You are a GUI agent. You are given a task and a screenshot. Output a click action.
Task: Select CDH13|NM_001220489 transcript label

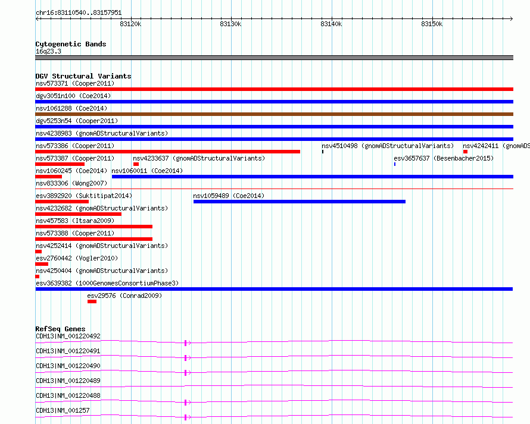click(68, 381)
